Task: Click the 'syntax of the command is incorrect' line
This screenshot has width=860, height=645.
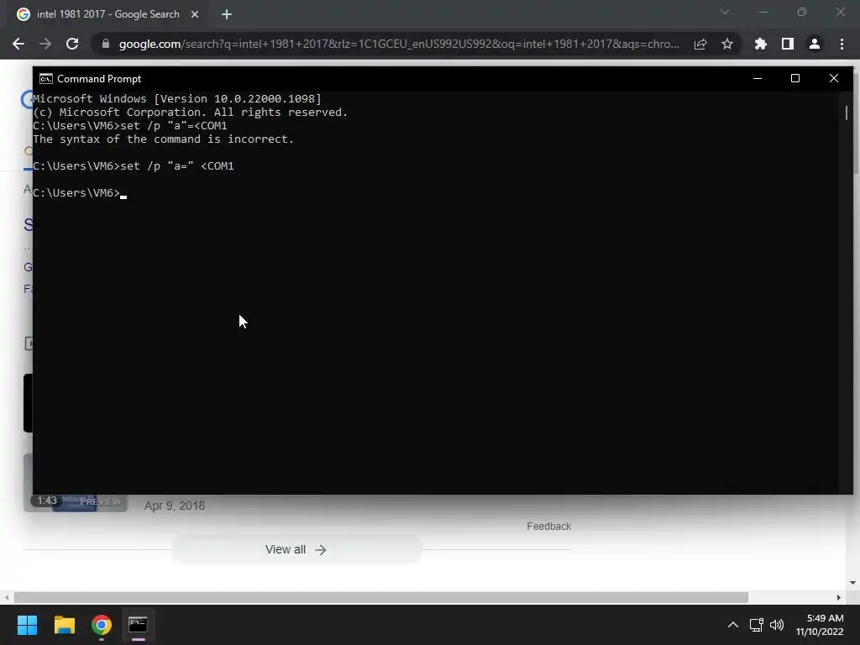Action: click(164, 139)
